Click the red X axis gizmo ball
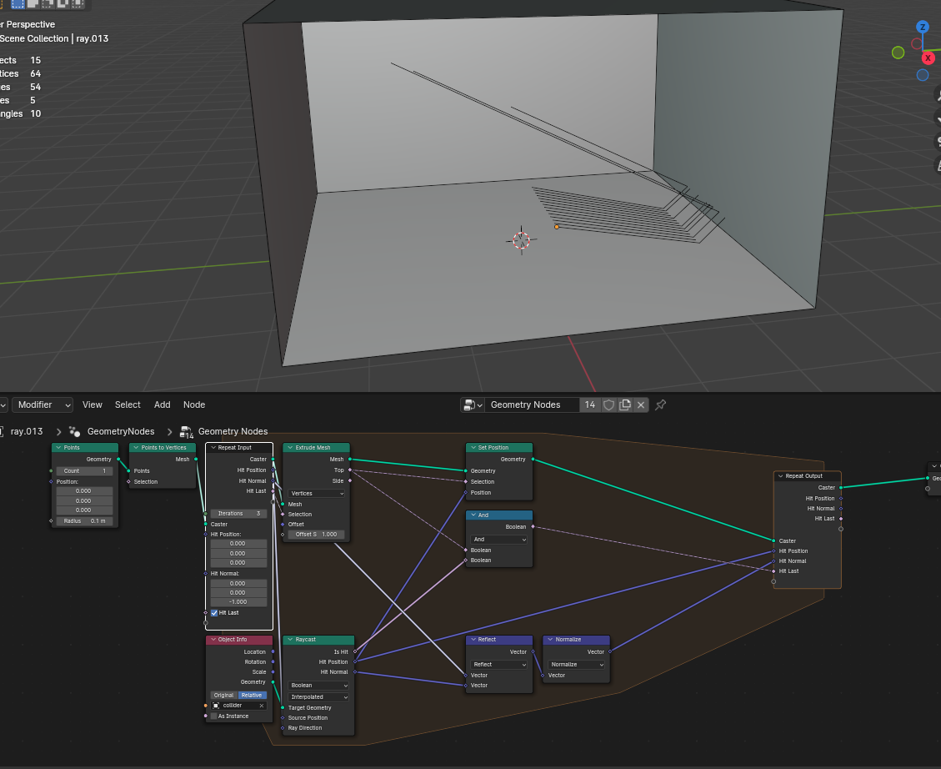The image size is (941, 769). pyautogui.click(x=928, y=58)
